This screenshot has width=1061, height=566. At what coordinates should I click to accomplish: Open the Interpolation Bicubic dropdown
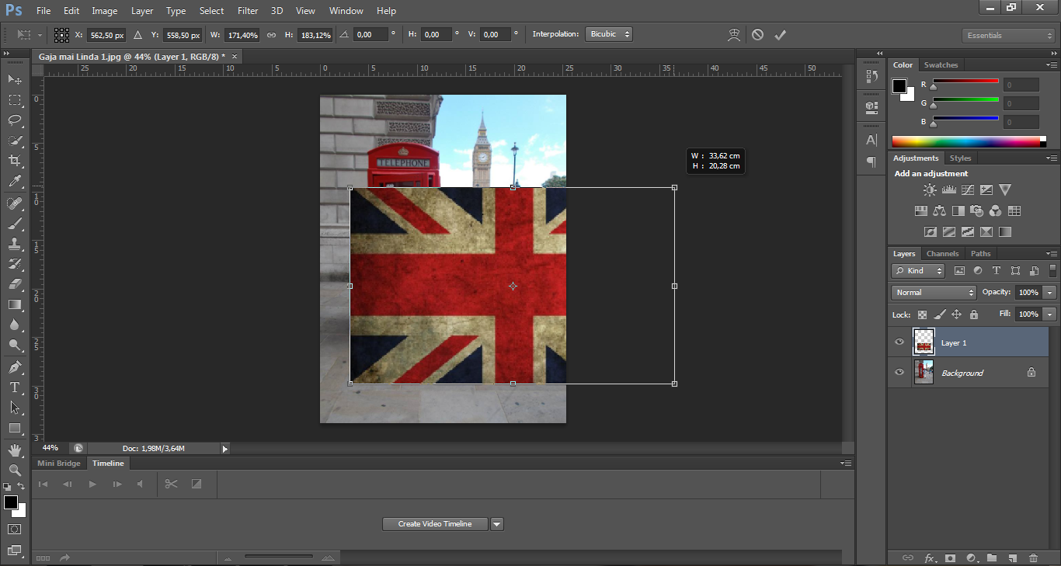click(609, 35)
